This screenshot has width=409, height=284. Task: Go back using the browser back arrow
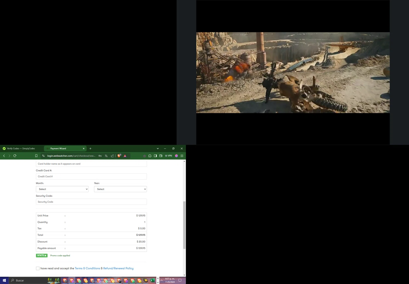click(4, 156)
